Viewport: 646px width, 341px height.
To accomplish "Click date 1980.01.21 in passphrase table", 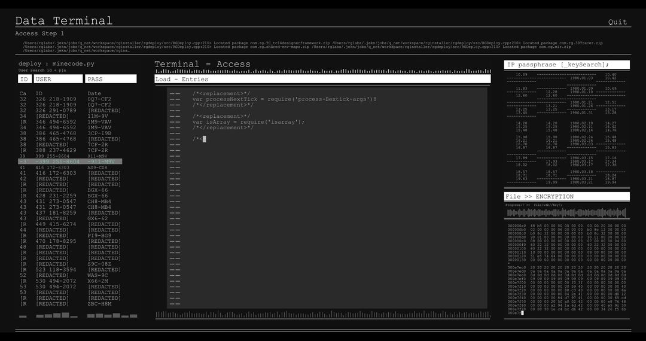I will pyautogui.click(x=581, y=102).
